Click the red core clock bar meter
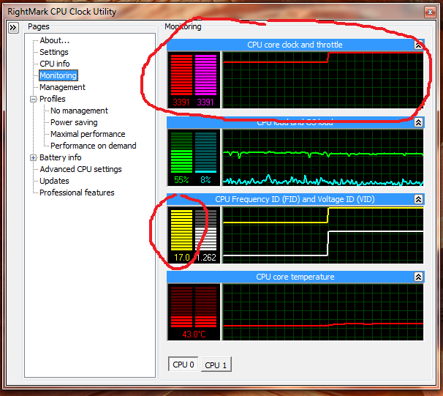 (182, 75)
